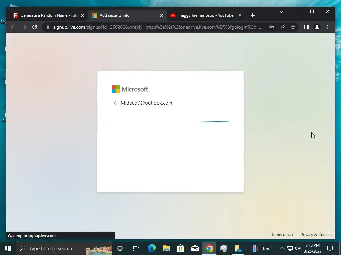Click the Microsoft logo on the signup card

130,89
